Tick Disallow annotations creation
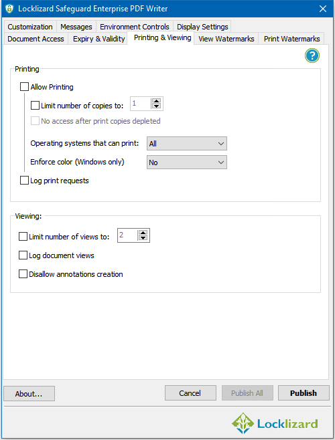Screen dimensions: 335x440 pyautogui.click(x=23, y=274)
